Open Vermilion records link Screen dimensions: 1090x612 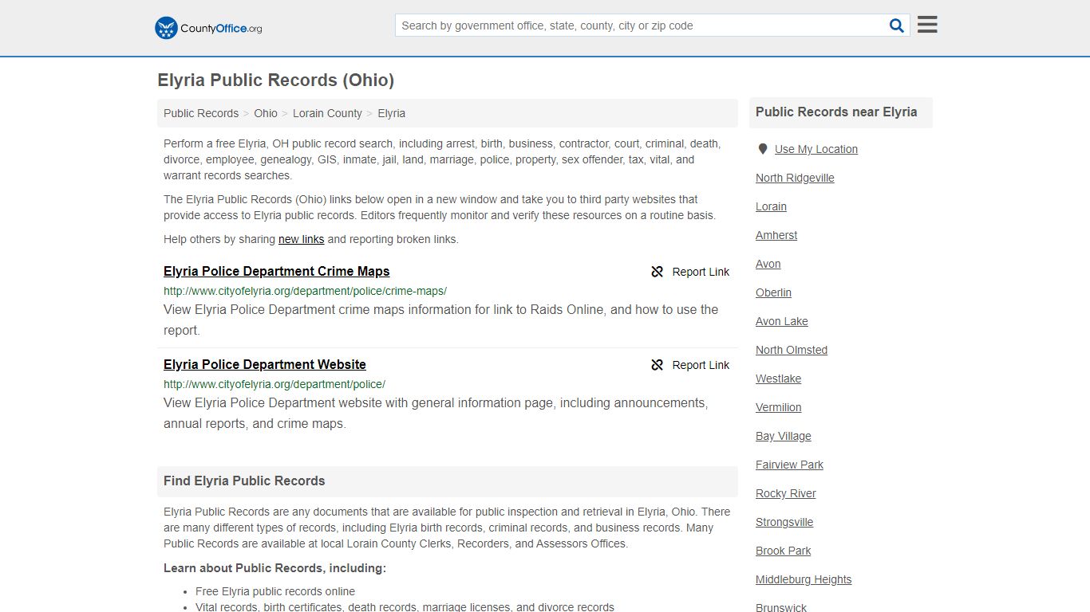pos(778,407)
